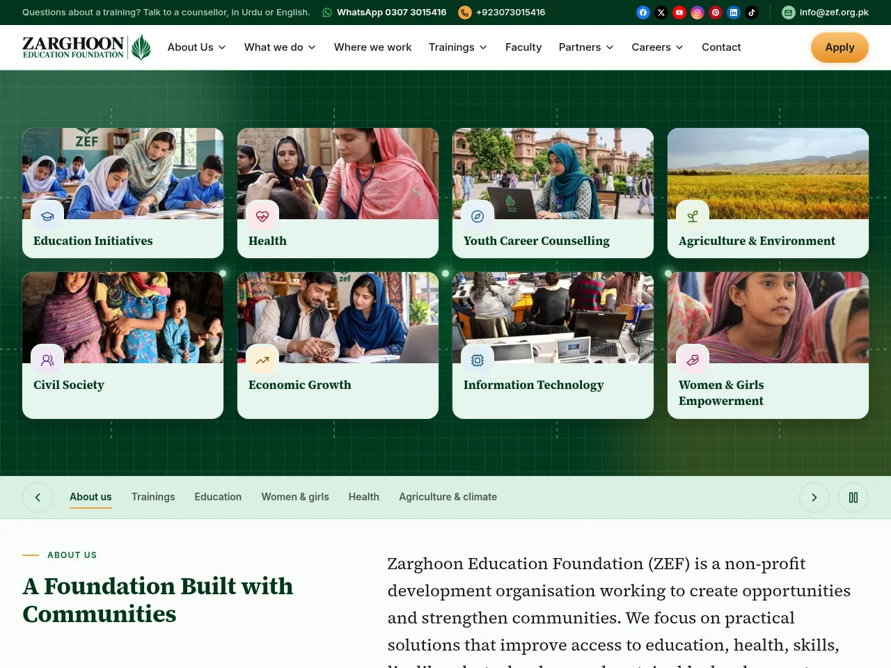
Task: Open the Contact menu item
Action: point(721,47)
